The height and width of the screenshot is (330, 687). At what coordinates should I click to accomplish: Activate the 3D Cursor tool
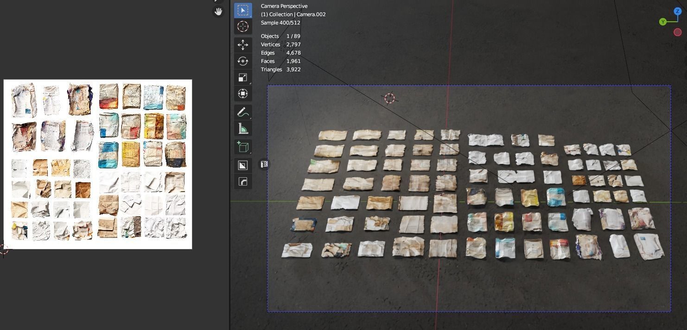click(243, 26)
